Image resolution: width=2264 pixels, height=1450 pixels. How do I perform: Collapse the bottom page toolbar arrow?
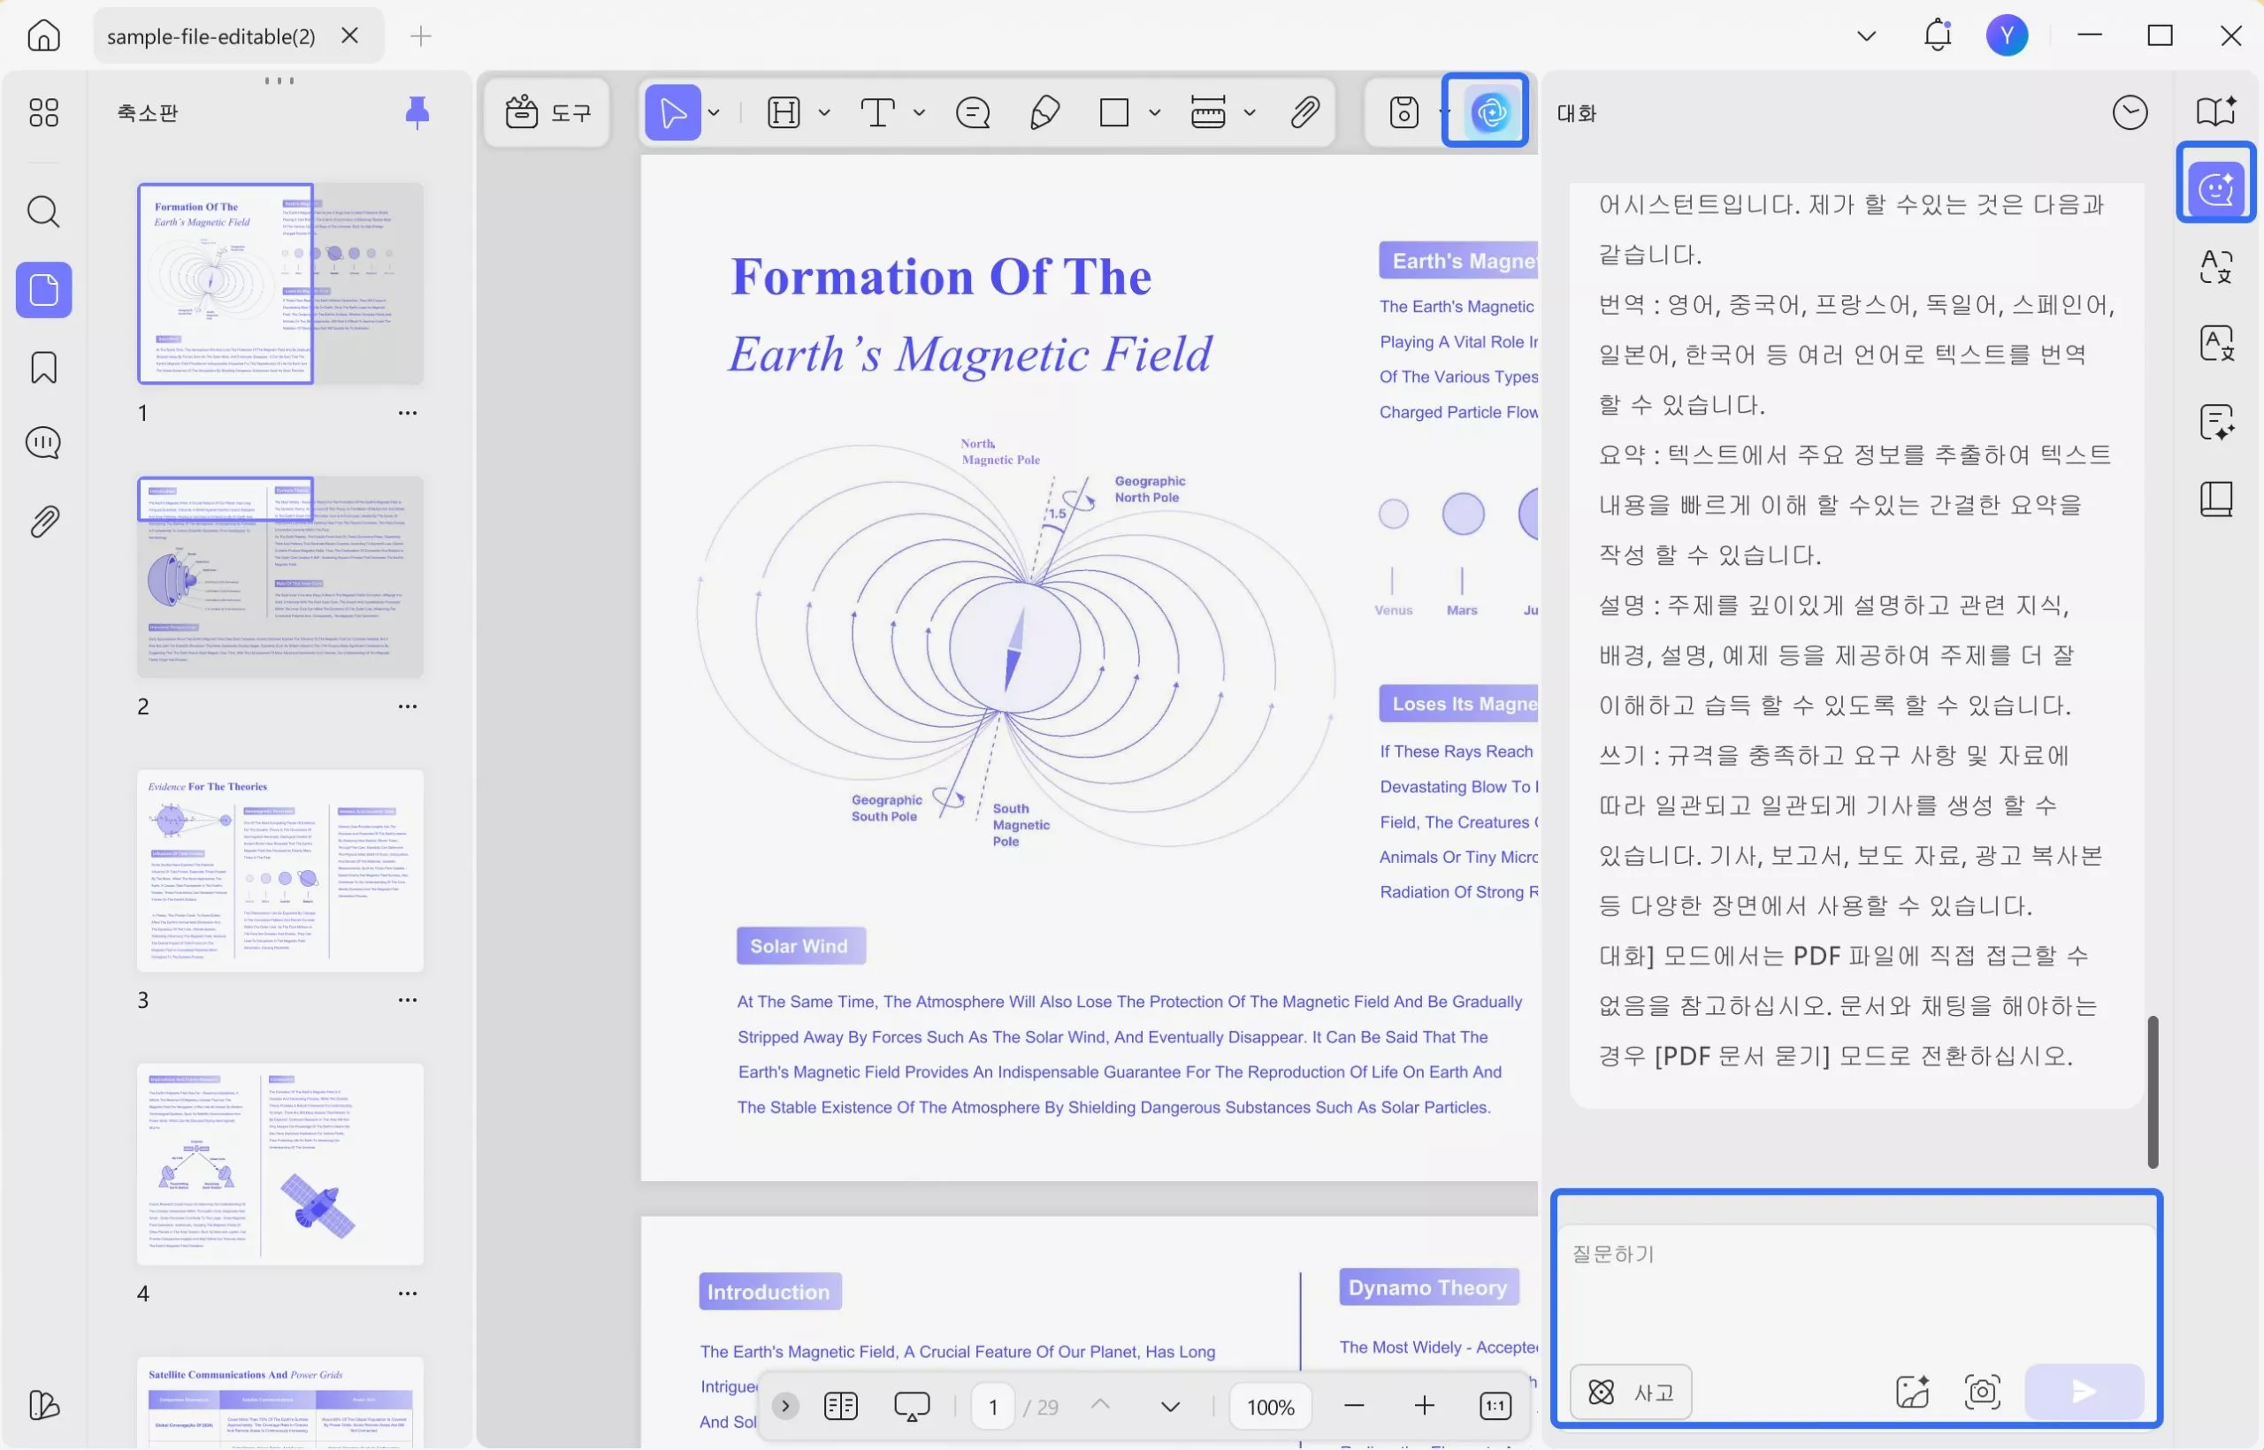click(784, 1407)
